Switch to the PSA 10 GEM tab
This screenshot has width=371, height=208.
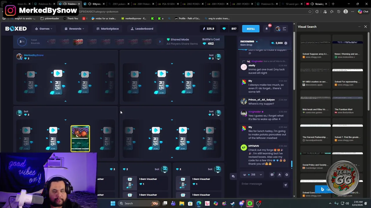(x=169, y=4)
